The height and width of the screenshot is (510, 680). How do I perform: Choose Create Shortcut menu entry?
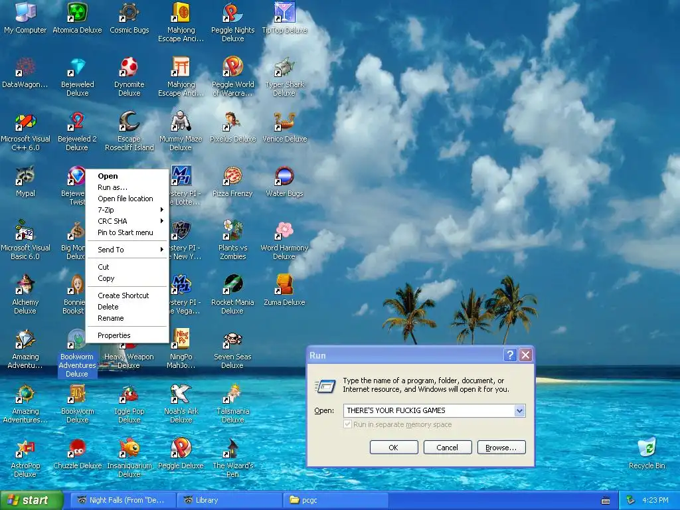[x=127, y=296]
